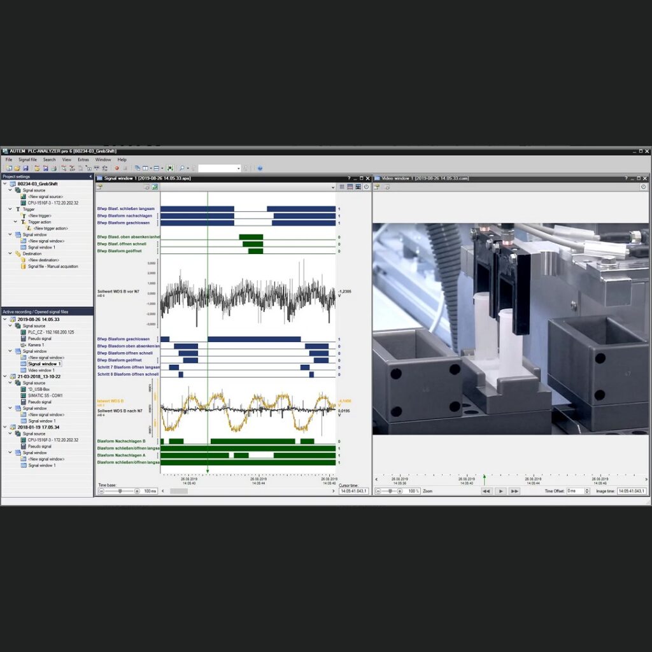Select Video window 1 in the recording tree

coord(41,370)
